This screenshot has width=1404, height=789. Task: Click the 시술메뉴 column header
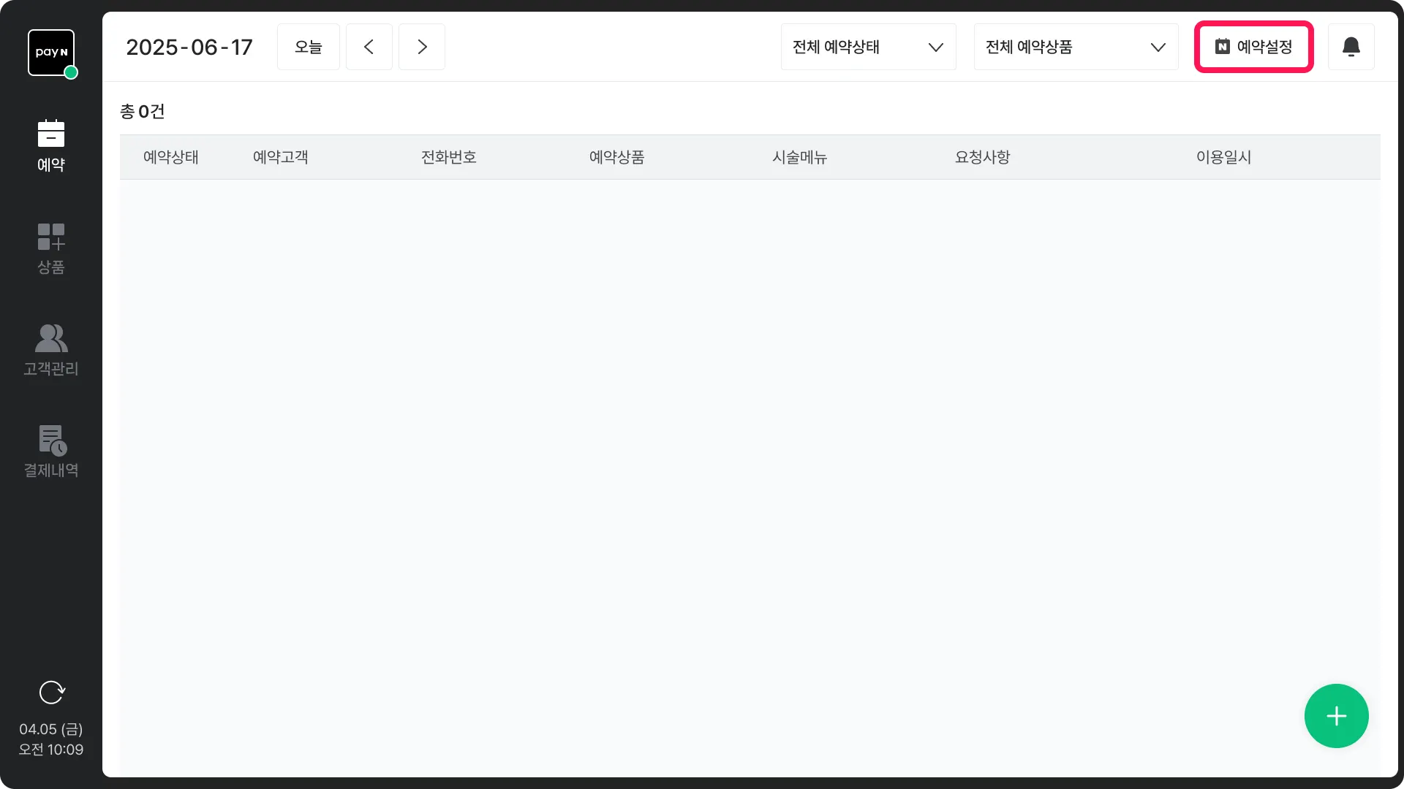tap(799, 157)
